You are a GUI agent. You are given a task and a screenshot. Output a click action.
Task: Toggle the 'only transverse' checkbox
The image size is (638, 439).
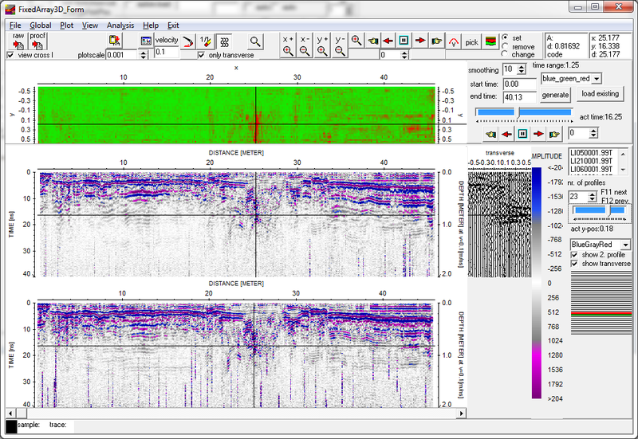(x=202, y=55)
